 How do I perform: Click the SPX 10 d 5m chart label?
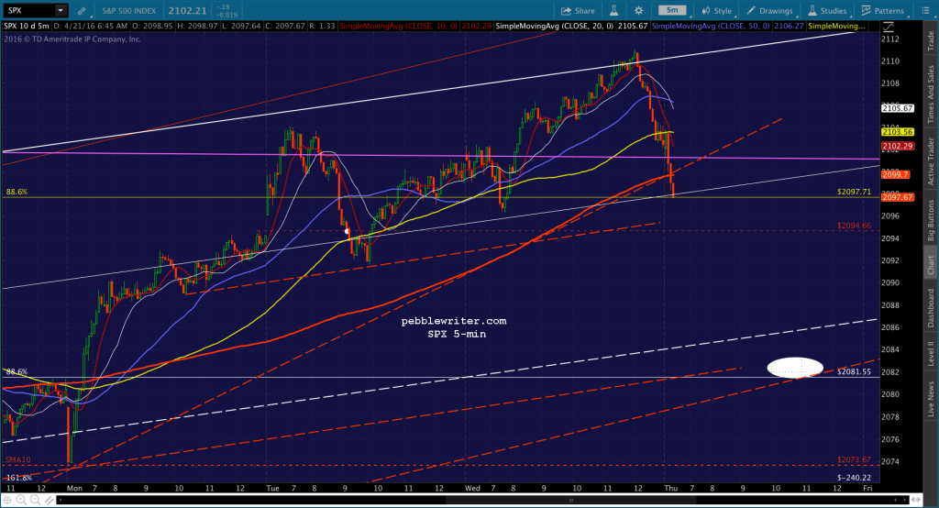[27, 27]
